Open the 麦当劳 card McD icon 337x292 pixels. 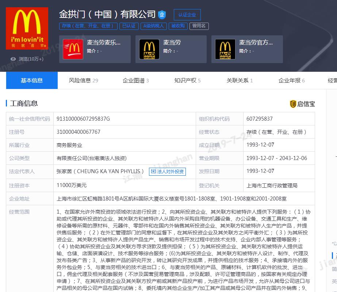point(149,49)
